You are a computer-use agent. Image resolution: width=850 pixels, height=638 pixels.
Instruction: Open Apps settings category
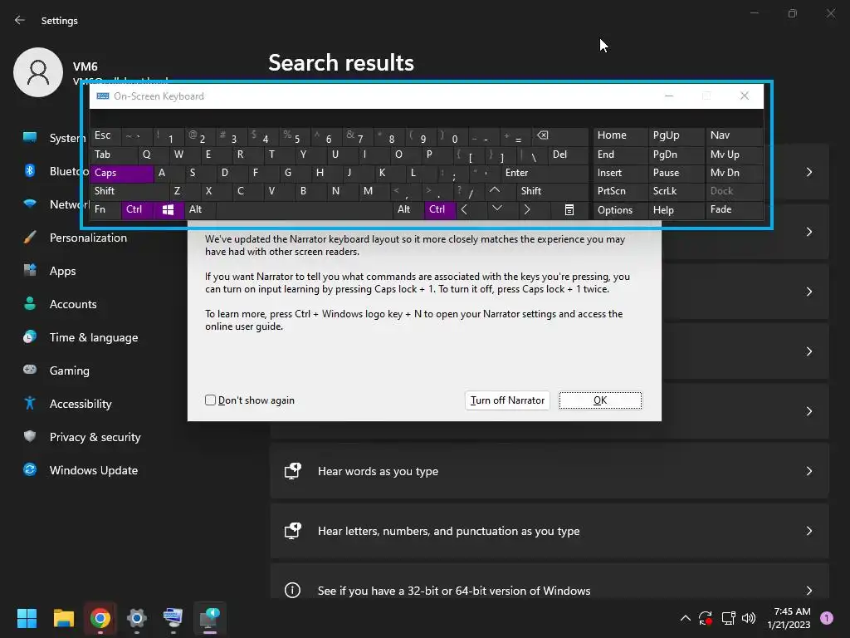click(63, 271)
